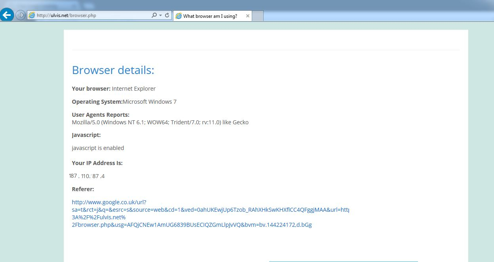The width and height of the screenshot is (494, 262).
Task: Click the 'Your browser:' label
Action: tap(91, 89)
